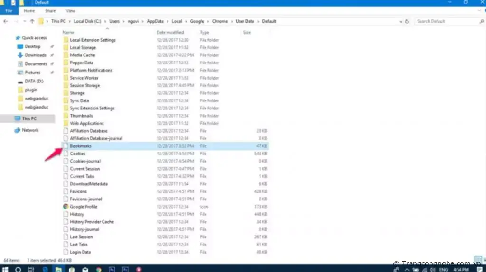Click the Search Default input box
The width and height of the screenshot is (486, 272).
(x=446, y=21)
